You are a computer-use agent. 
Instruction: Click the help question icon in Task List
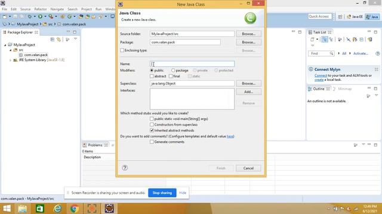[x=377, y=53]
